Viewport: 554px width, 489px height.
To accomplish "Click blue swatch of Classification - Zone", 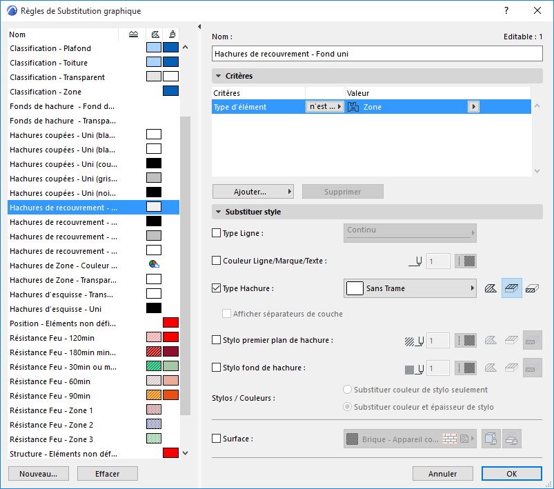I will (170, 91).
